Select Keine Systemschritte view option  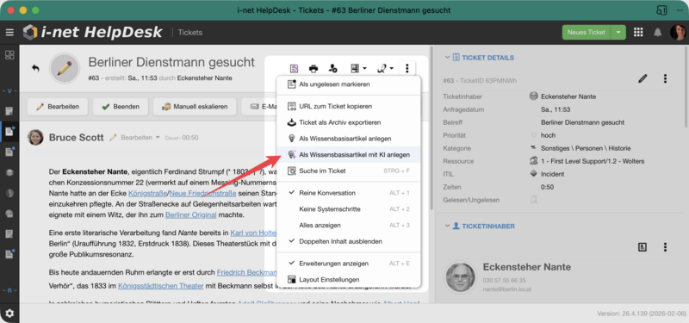(x=349, y=209)
